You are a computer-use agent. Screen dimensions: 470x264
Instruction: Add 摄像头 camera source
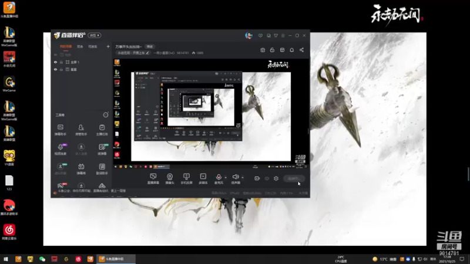170,179
